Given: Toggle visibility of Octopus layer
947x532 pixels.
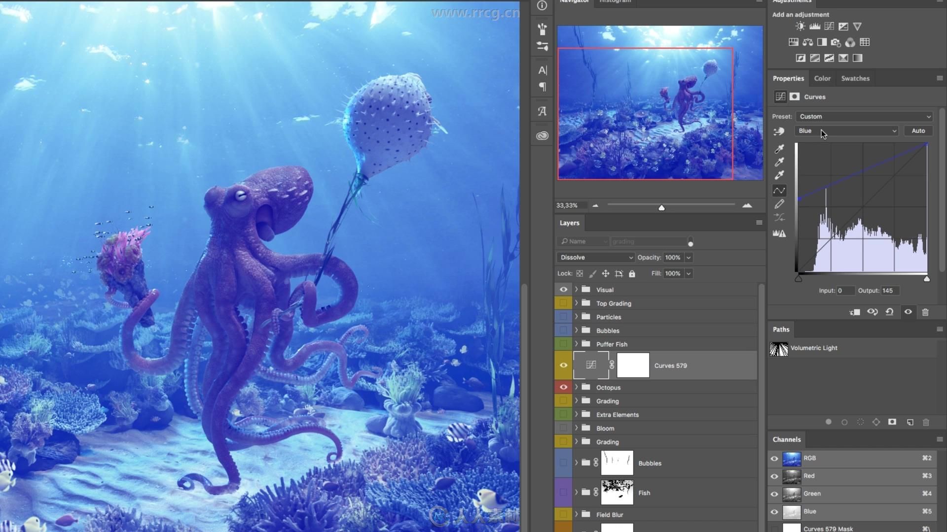Looking at the screenshot, I should click(563, 387).
